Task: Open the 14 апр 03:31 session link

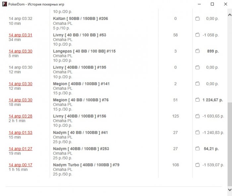Action: pos(21,35)
